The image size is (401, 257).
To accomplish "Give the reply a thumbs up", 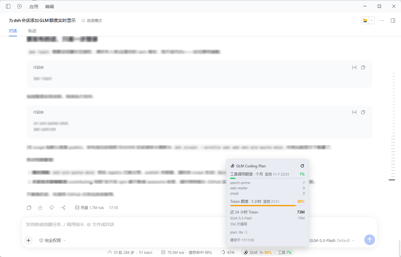I will [40, 207].
